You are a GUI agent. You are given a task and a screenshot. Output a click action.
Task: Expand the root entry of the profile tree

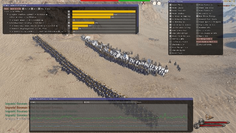(4, 11)
